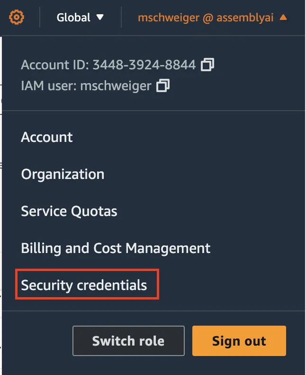Choose Security credentials
The width and height of the screenshot is (306, 375).
pos(84,285)
